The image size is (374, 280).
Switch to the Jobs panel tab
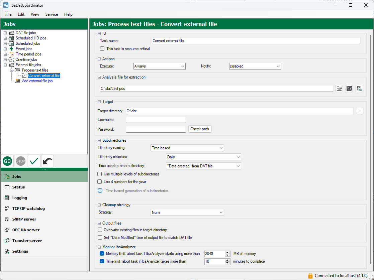pos(44,176)
